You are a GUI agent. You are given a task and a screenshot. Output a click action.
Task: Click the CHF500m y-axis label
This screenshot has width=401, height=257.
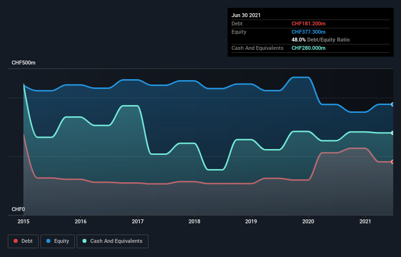point(23,63)
